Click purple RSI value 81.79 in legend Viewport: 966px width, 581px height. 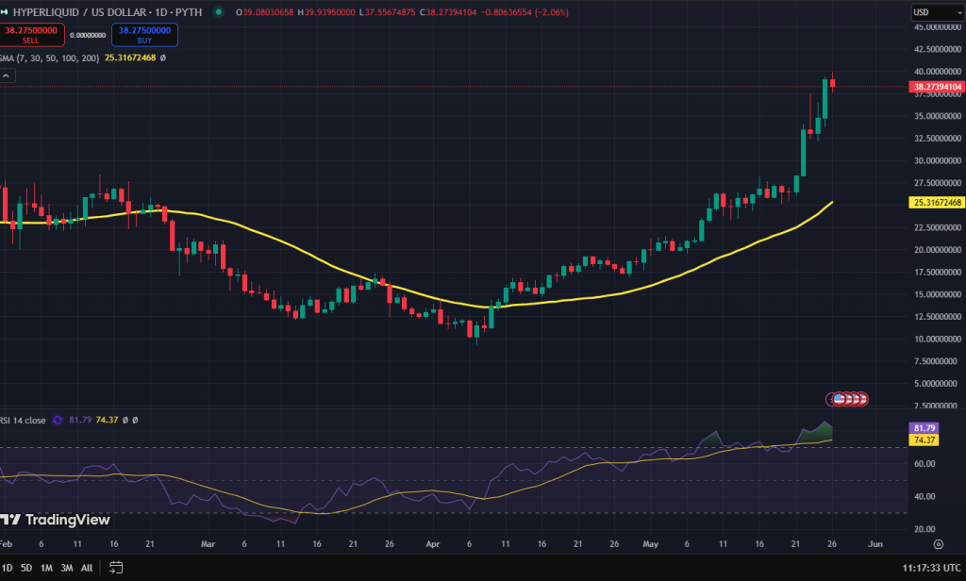pos(80,421)
